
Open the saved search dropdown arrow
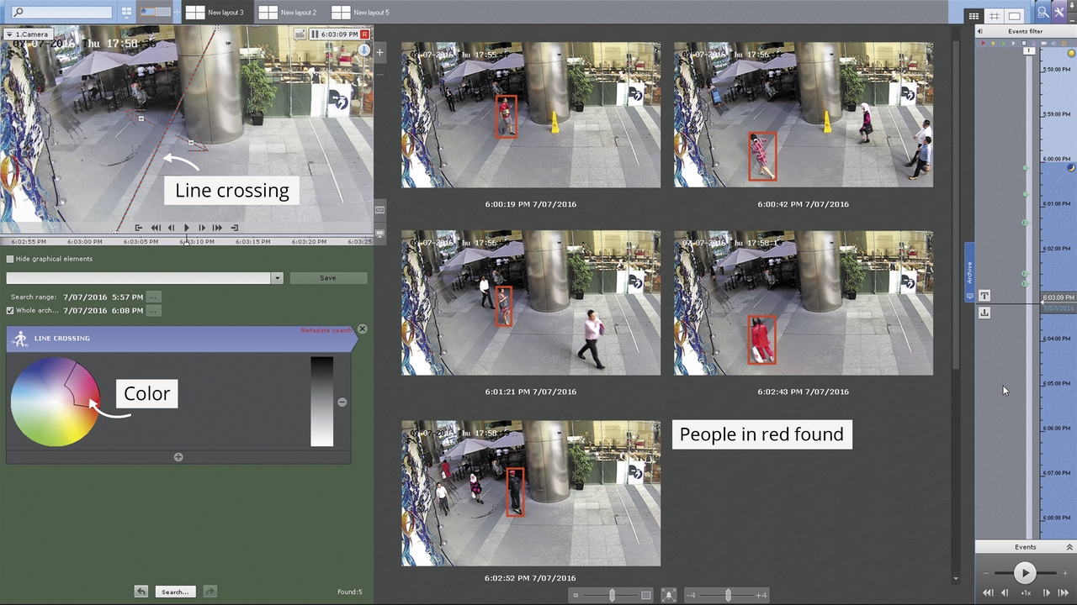(x=277, y=278)
